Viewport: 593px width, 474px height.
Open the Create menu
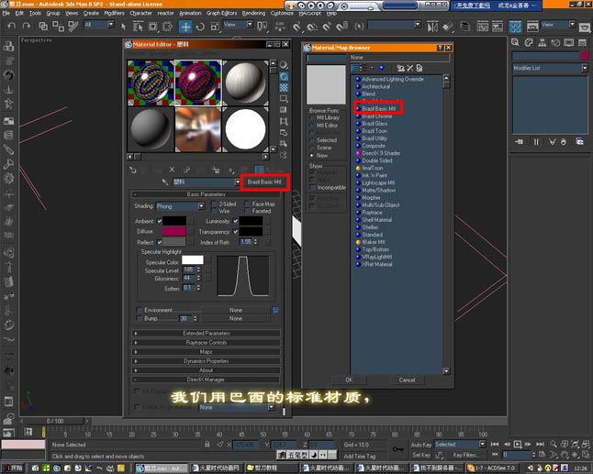(x=91, y=13)
